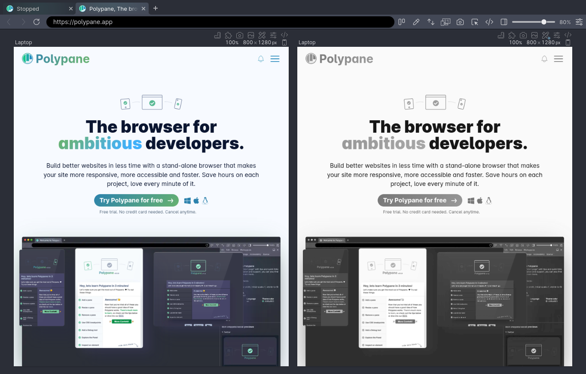Viewport: 586px width, 374px height.
Task: Click the gray Try Polypane for free button
Action: coord(420,201)
